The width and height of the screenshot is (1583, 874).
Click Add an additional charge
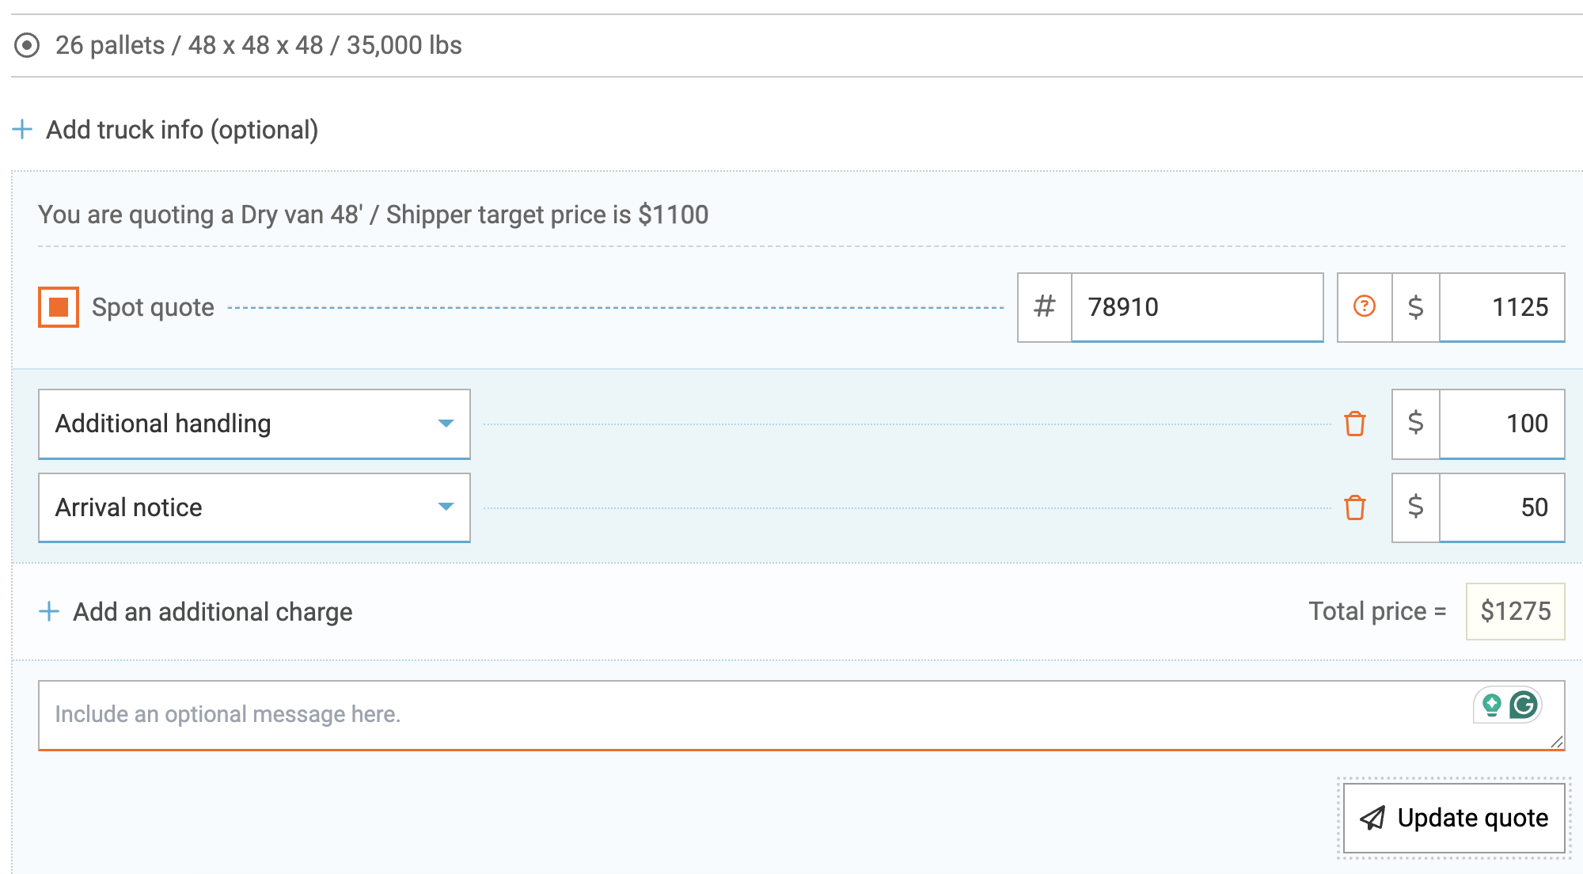pyautogui.click(x=212, y=611)
